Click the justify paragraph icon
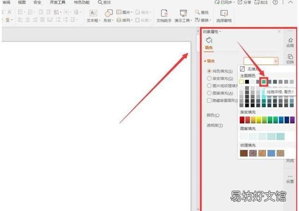Screen dimensions: 299x211 point(43,20)
